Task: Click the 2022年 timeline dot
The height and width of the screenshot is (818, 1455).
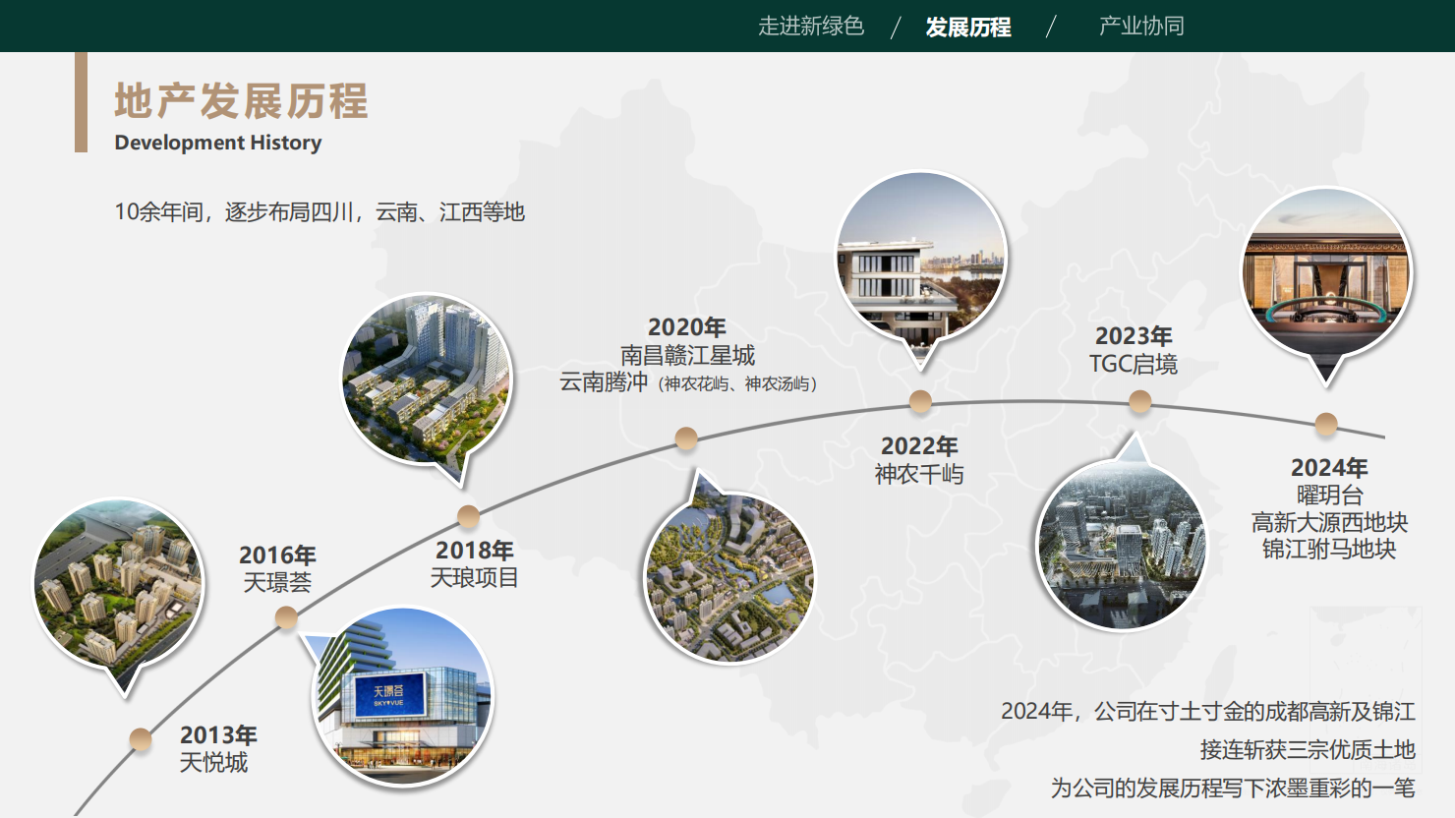Action: 920,401
